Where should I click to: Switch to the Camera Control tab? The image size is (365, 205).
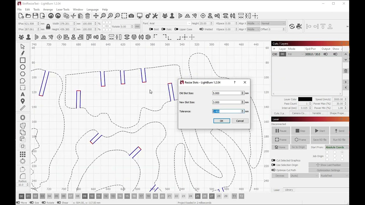299,113
